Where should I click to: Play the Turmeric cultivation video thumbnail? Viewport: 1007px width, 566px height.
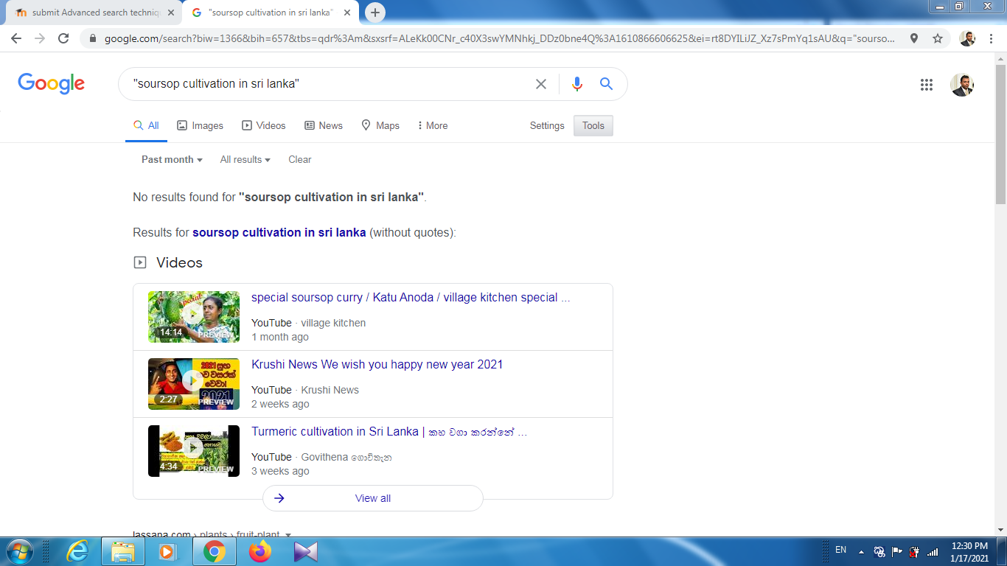(x=194, y=451)
